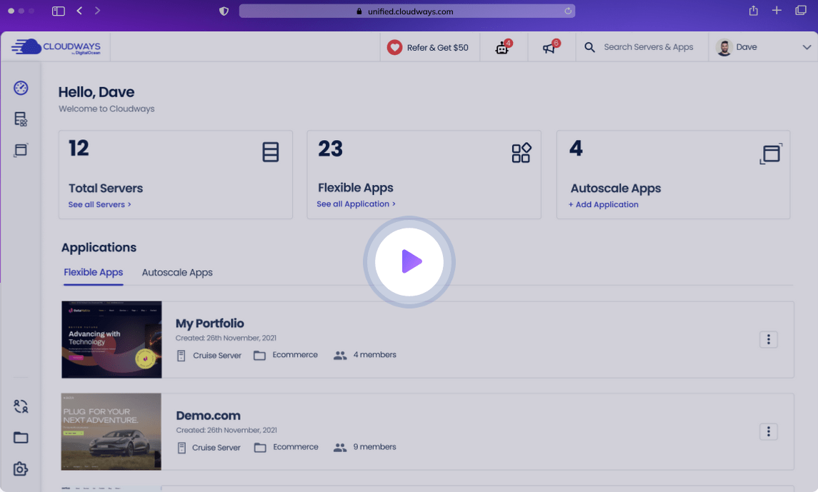Click the window icon in Autoscale Apps card

click(x=771, y=154)
